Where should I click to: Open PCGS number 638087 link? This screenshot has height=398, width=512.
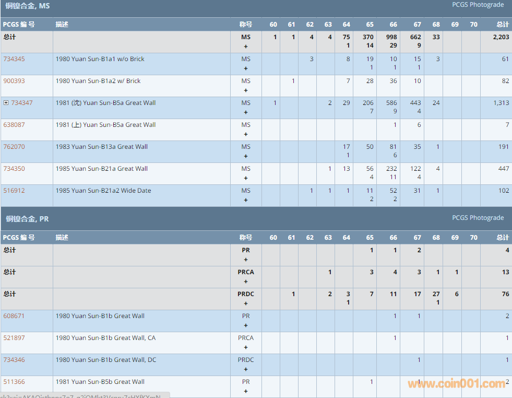(14, 125)
